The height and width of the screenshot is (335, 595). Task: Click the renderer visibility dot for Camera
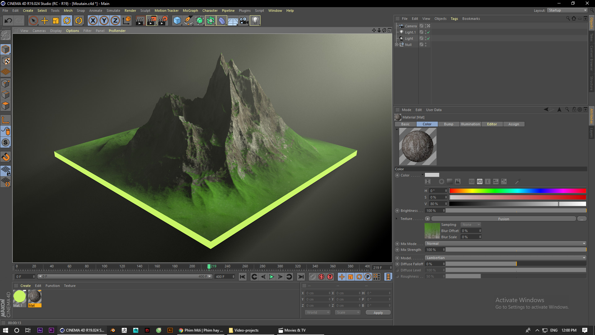click(425, 27)
